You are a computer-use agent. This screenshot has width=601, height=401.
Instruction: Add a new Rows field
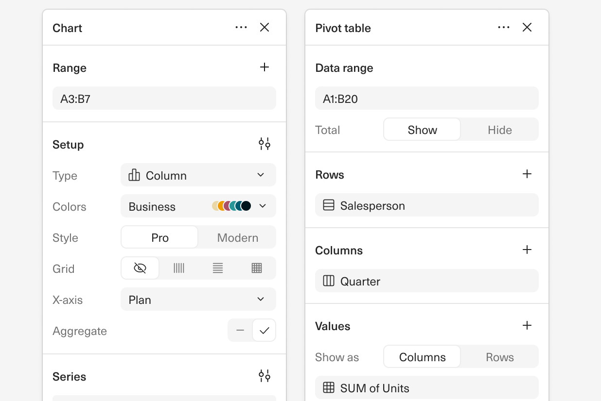point(527,174)
